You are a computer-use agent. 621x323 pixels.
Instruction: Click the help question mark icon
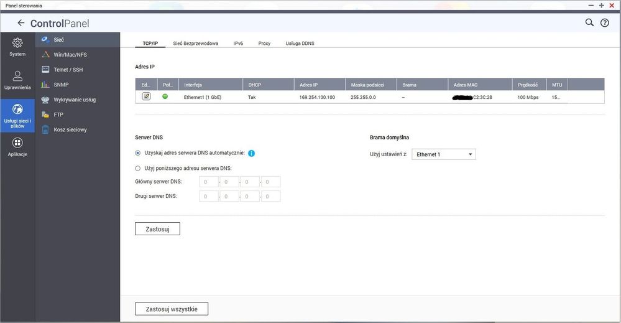point(604,23)
